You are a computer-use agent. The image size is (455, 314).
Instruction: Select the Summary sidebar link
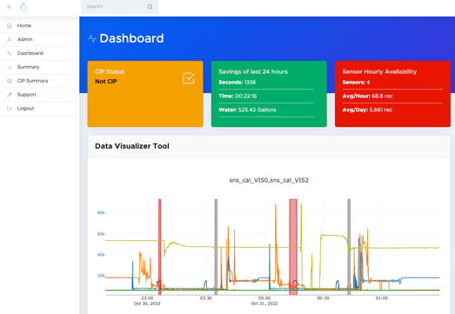click(x=39, y=67)
